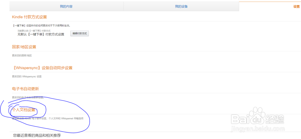The image size is (301, 139).
Task: Expand the Kindle 付款方式设置 section
Action: (x=29, y=17)
